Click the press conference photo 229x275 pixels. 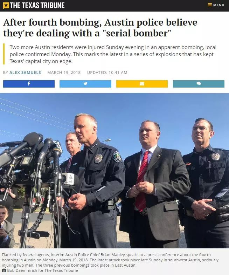click(114, 171)
